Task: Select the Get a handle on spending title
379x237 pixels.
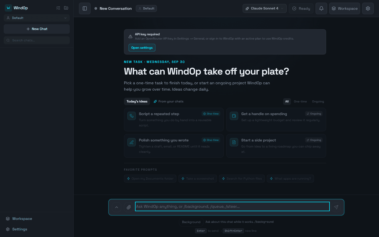Action: 264,114
